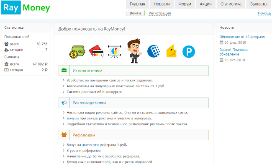This screenshot has height=164, width=272.
Task: Click the chevron before Заработок на посещении сайтов
Action: click(x=64, y=81)
